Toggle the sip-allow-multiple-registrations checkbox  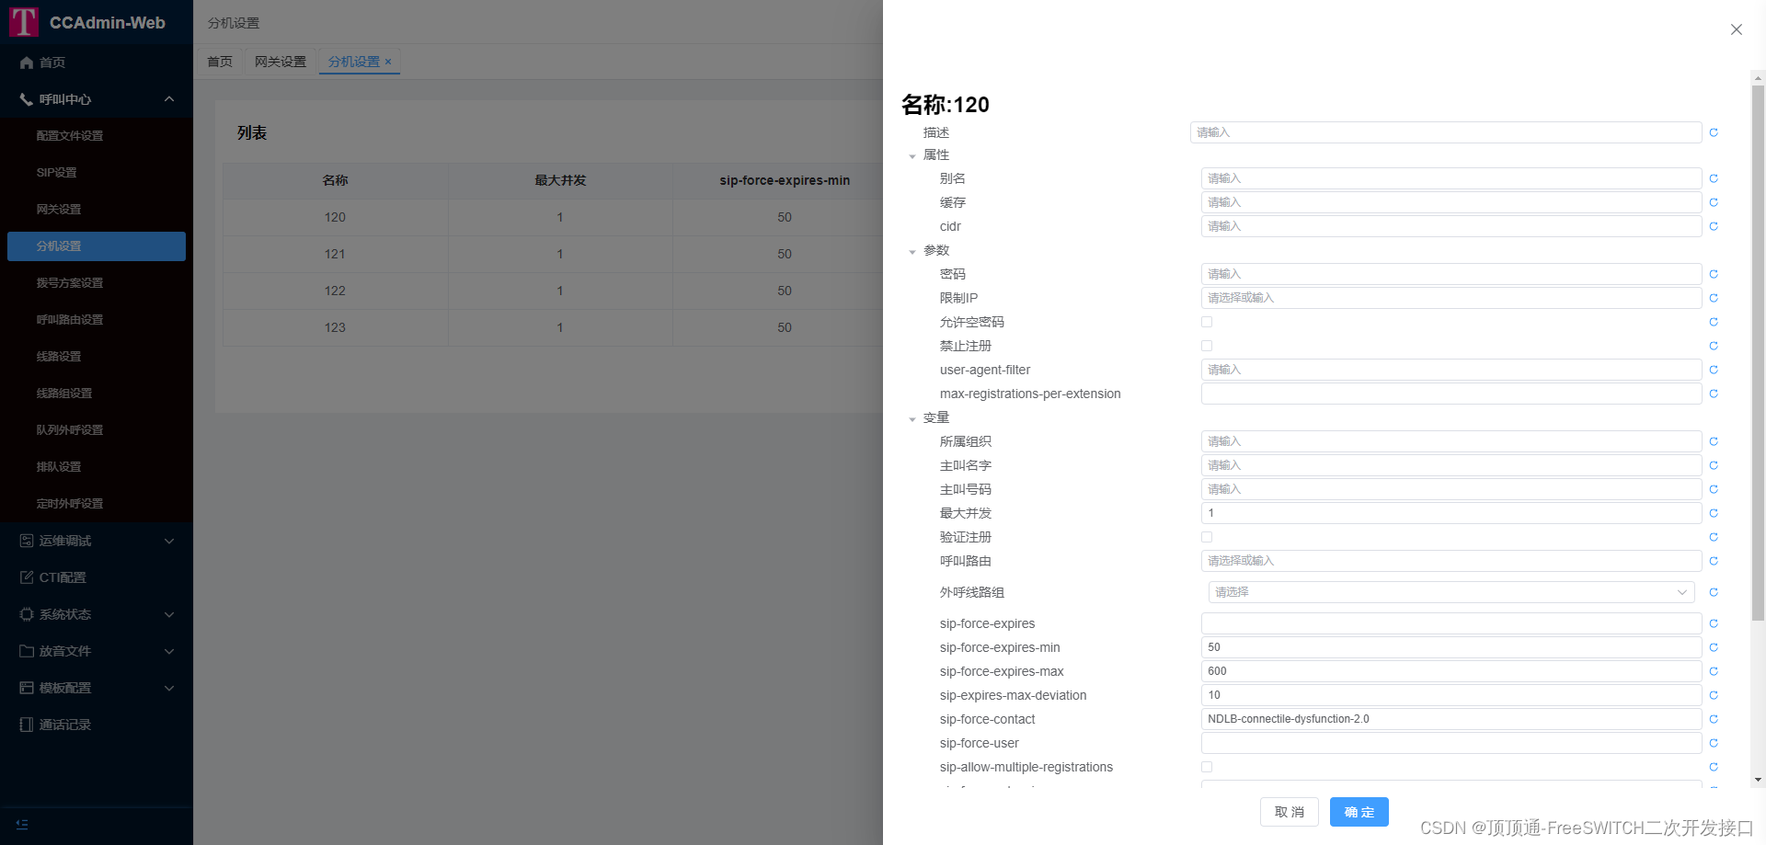click(x=1207, y=767)
